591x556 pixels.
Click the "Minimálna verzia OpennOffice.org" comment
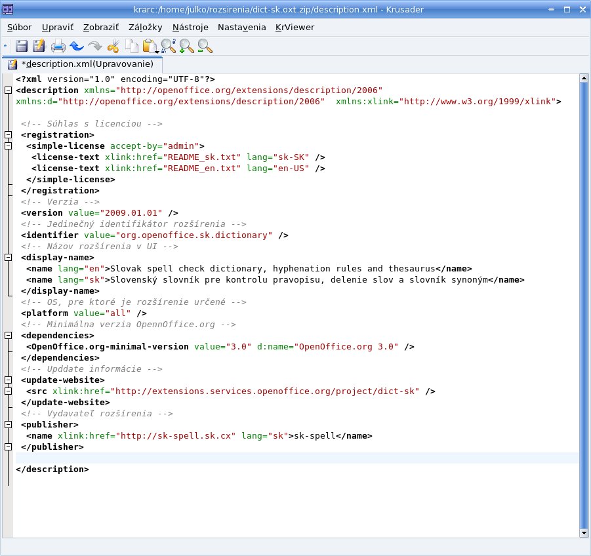pyautogui.click(x=129, y=325)
